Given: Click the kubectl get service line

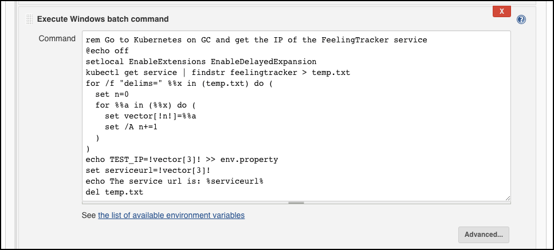Looking at the screenshot, I should 218,73.
